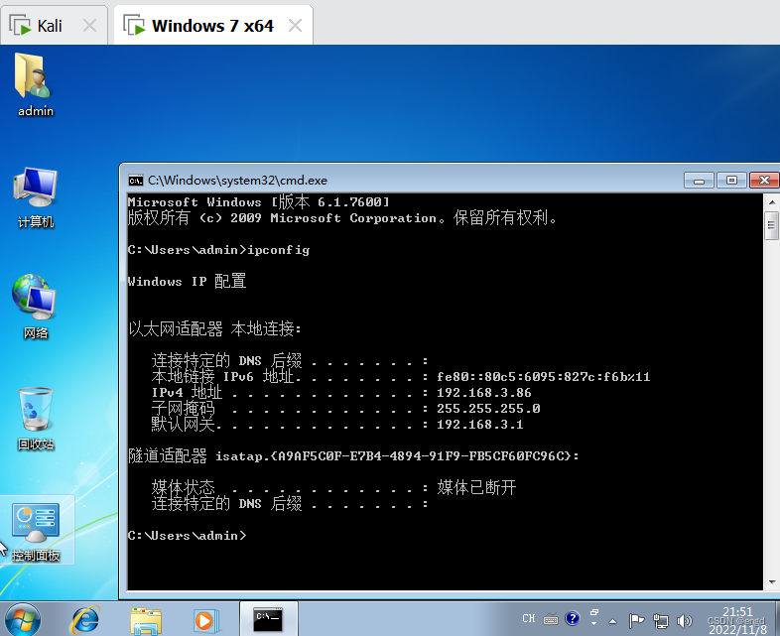Click the IPv4 address 192.168.3.86
Viewport: 780px width, 636px height.
pyautogui.click(x=483, y=393)
